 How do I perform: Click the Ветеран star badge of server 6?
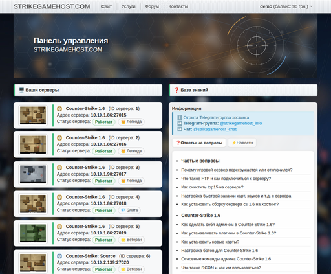point(131,269)
